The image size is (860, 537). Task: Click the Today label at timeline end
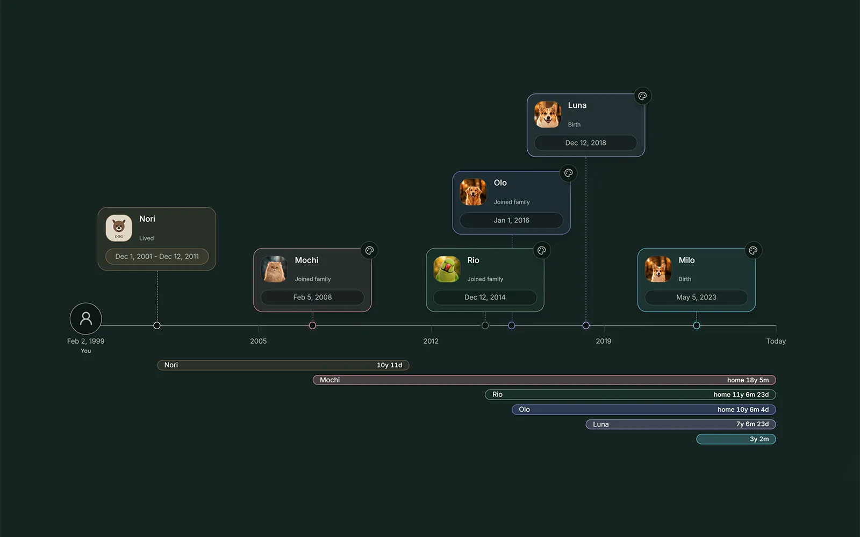click(776, 341)
